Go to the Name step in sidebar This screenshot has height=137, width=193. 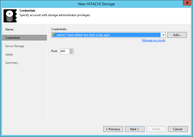click(9, 29)
